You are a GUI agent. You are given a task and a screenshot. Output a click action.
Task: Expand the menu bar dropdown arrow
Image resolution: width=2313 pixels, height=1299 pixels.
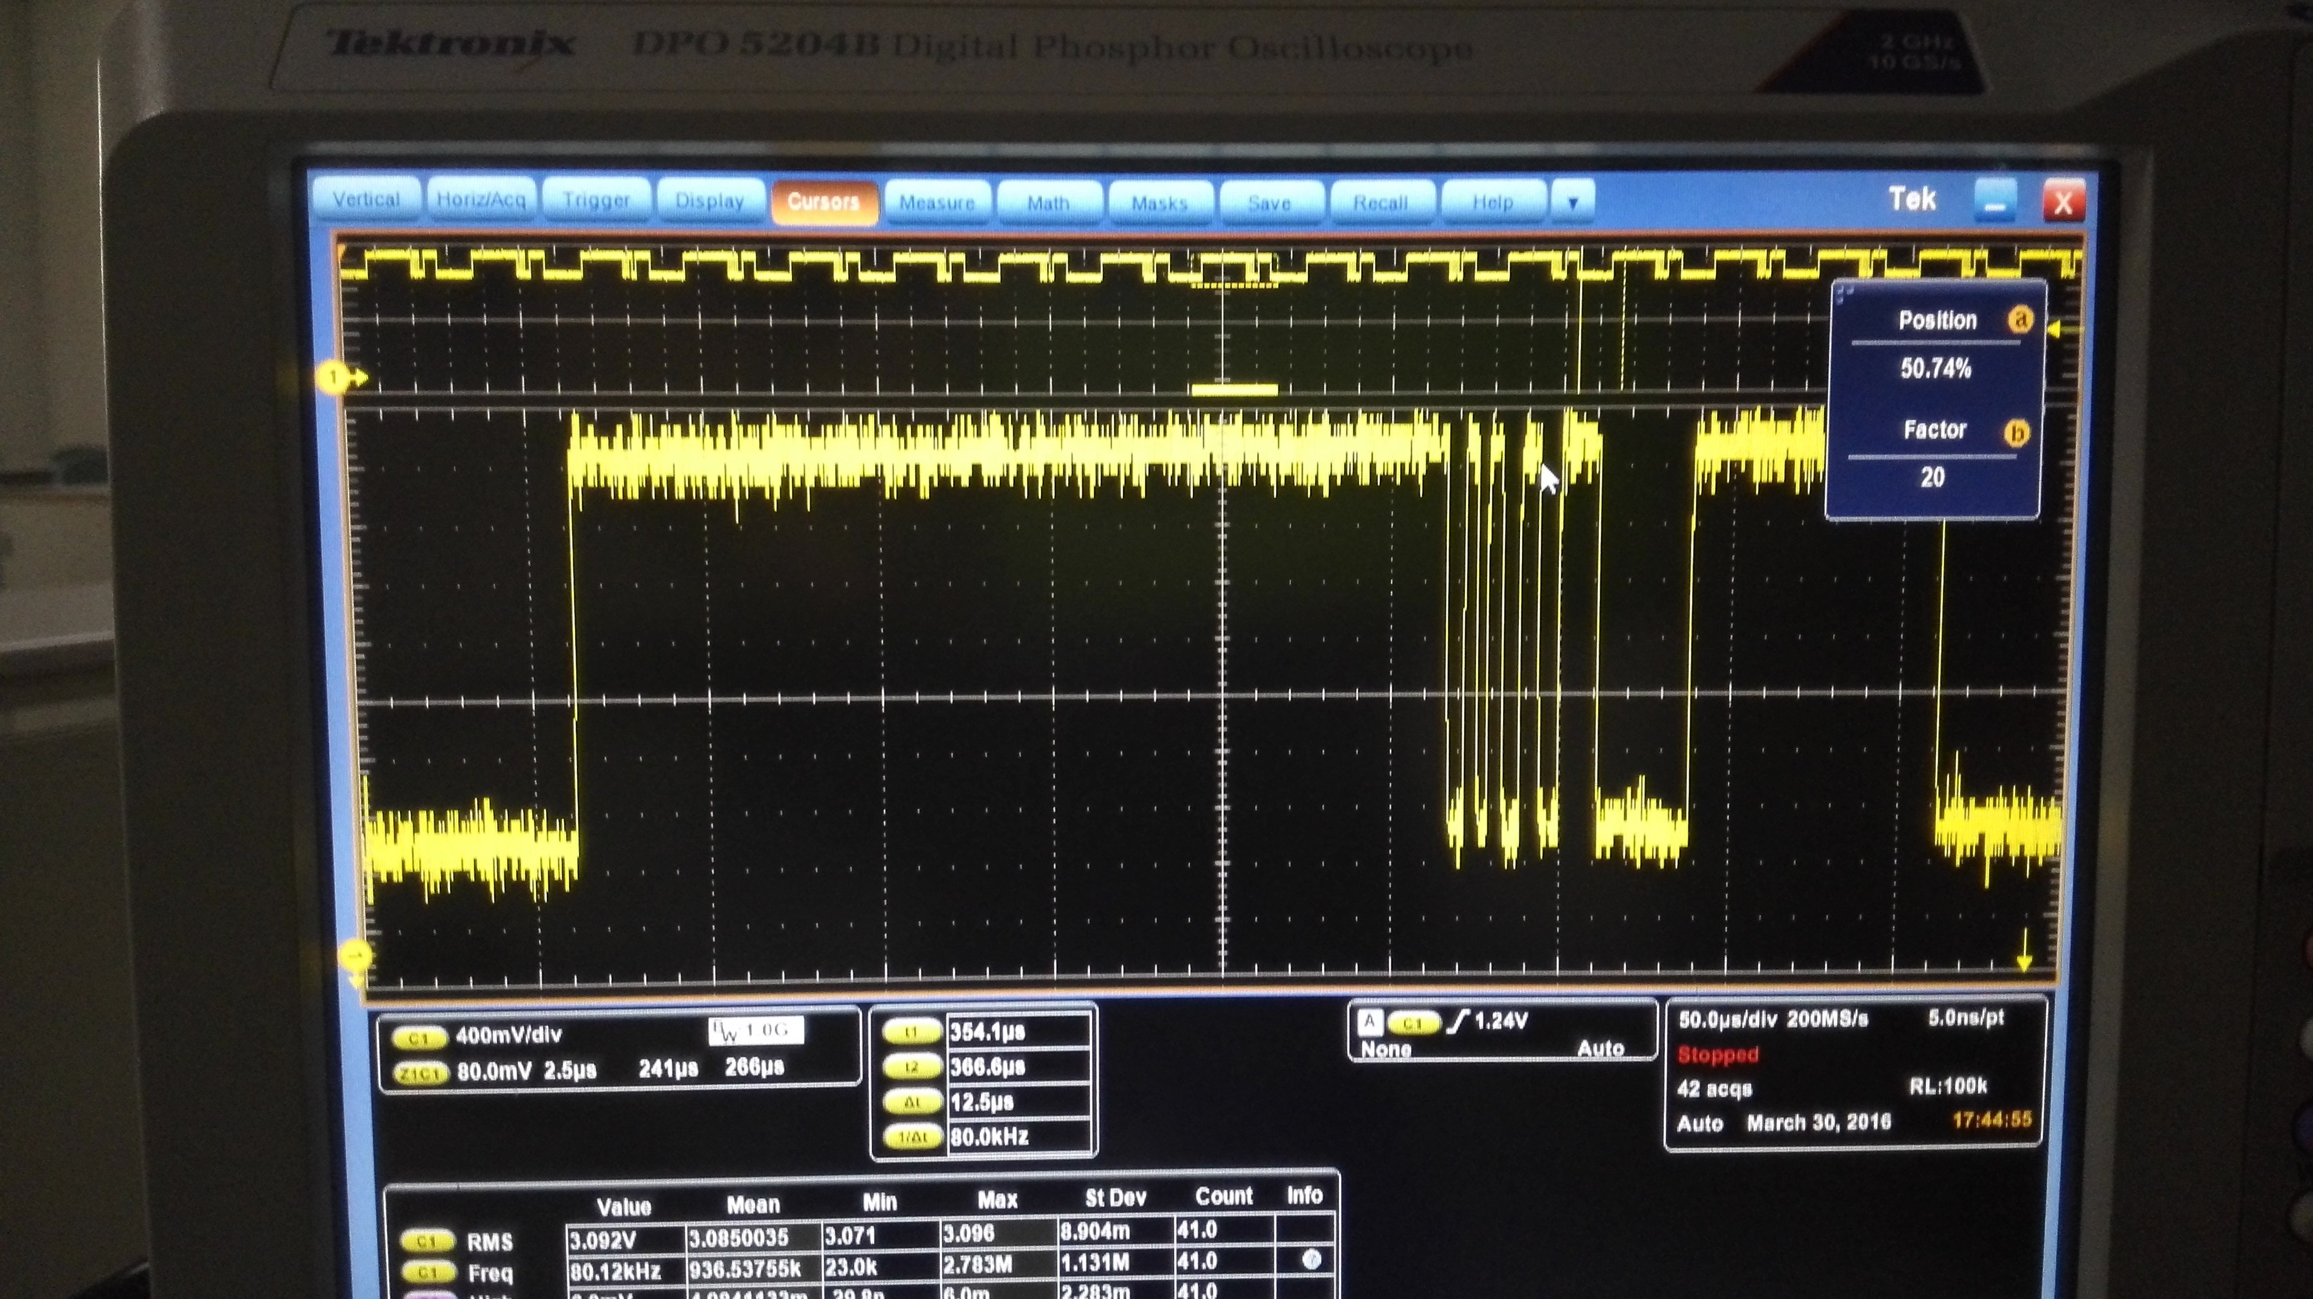[x=1572, y=202]
